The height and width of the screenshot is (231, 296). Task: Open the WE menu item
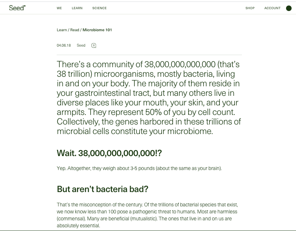click(x=59, y=8)
